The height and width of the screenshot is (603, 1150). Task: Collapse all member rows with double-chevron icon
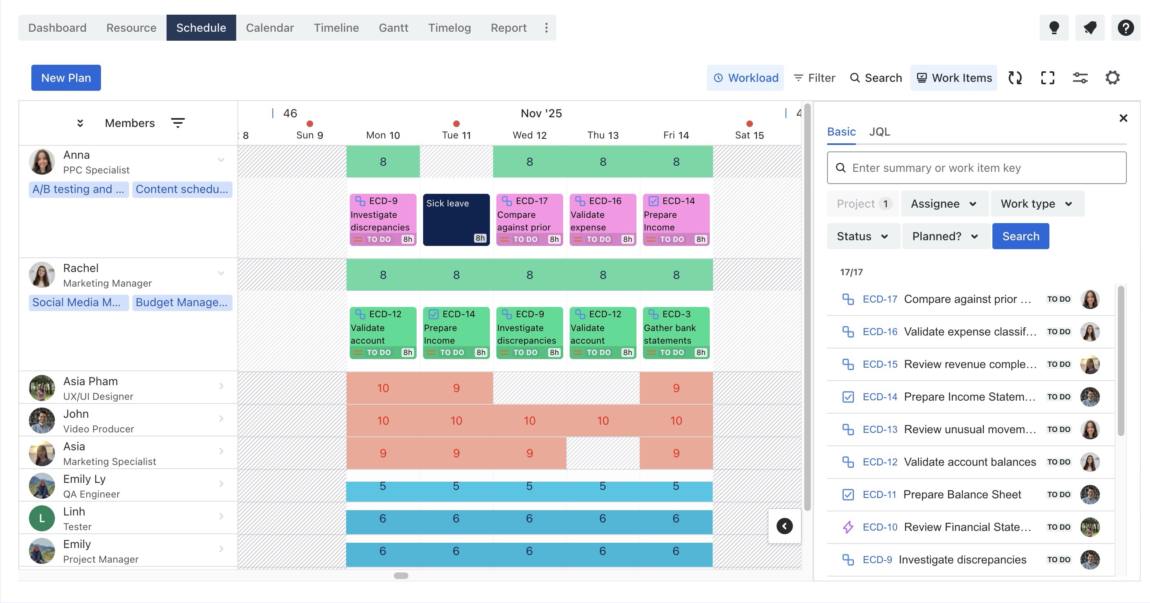[80, 123]
